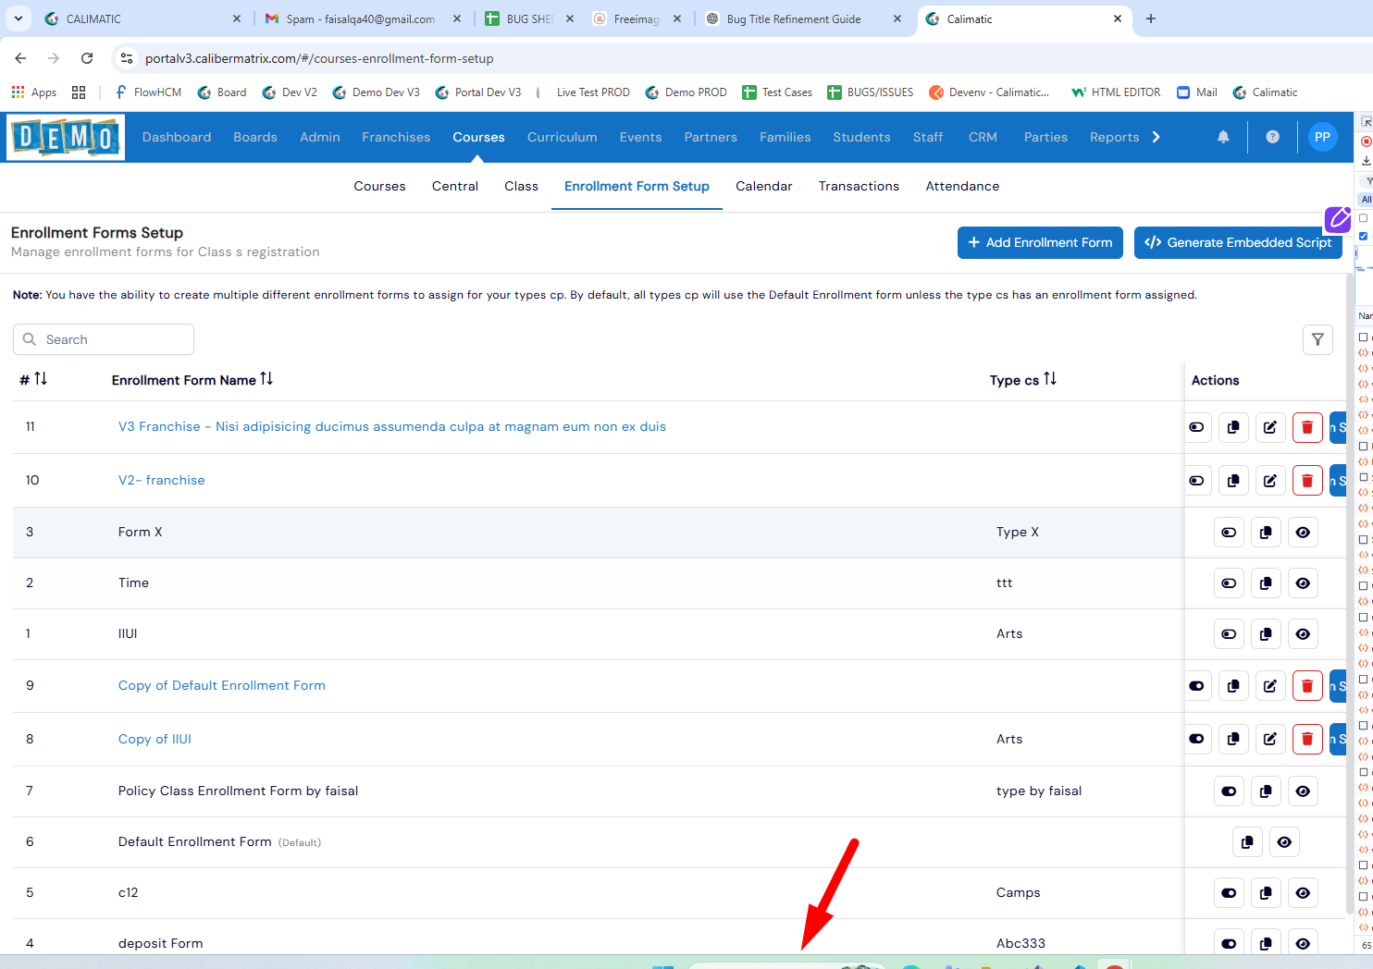Edit the V3 Franchise enrollment form
The width and height of the screenshot is (1373, 969).
(x=1270, y=427)
